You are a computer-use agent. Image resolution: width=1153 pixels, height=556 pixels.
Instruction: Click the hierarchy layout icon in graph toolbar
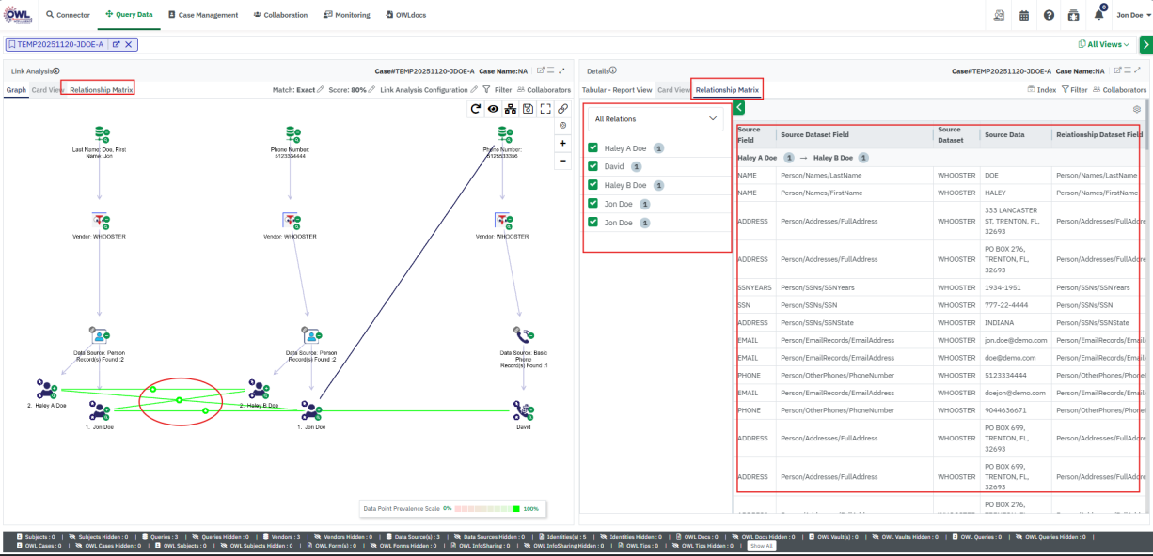point(511,109)
